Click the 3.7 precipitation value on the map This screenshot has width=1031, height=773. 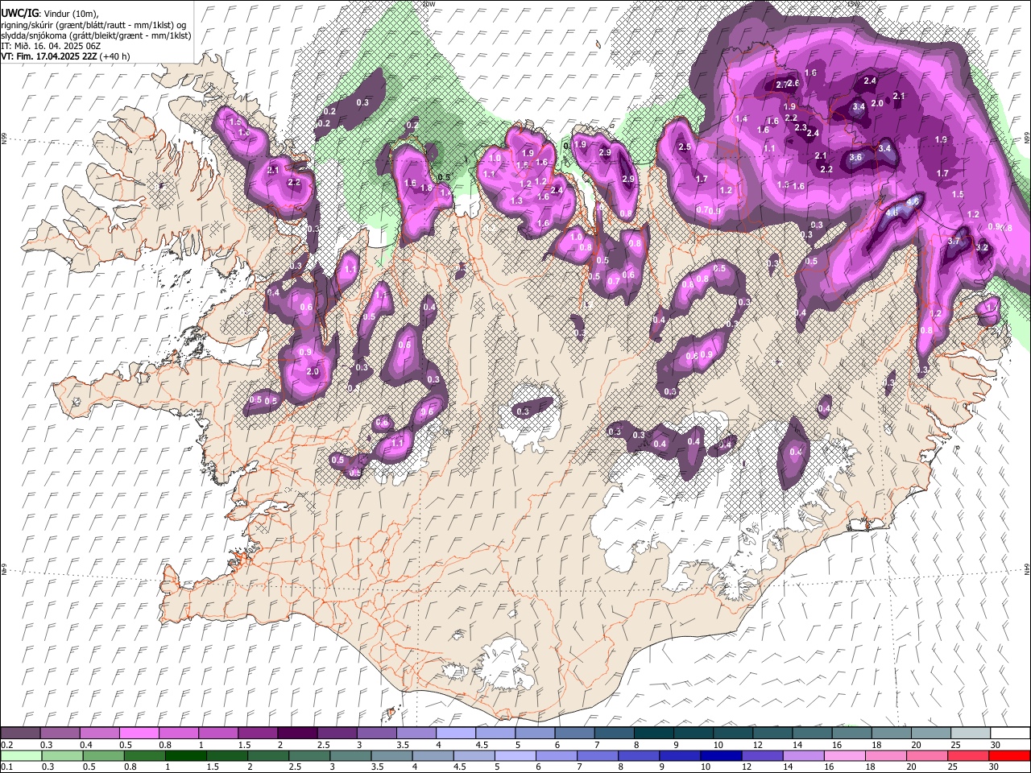[954, 241]
